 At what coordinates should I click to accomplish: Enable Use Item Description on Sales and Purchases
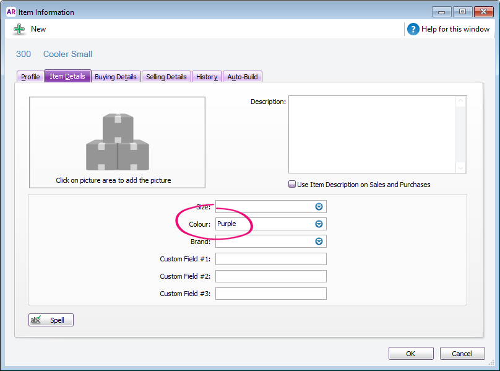pyautogui.click(x=292, y=184)
